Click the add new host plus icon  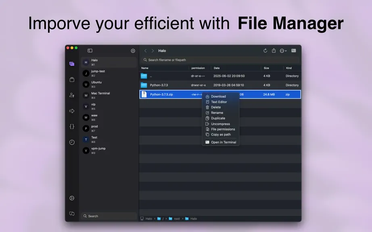(133, 51)
